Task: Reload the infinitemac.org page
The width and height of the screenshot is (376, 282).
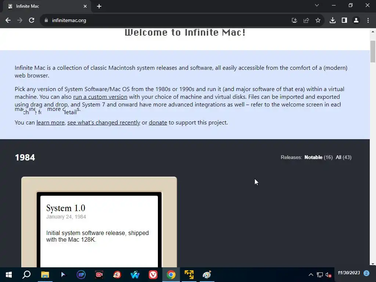Action: (x=32, y=21)
